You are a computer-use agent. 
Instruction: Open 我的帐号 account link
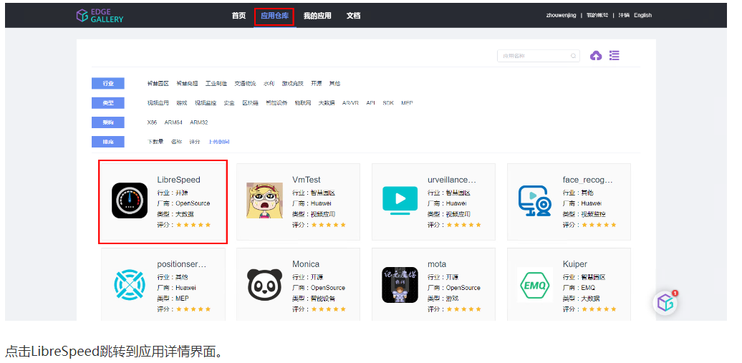click(x=597, y=15)
